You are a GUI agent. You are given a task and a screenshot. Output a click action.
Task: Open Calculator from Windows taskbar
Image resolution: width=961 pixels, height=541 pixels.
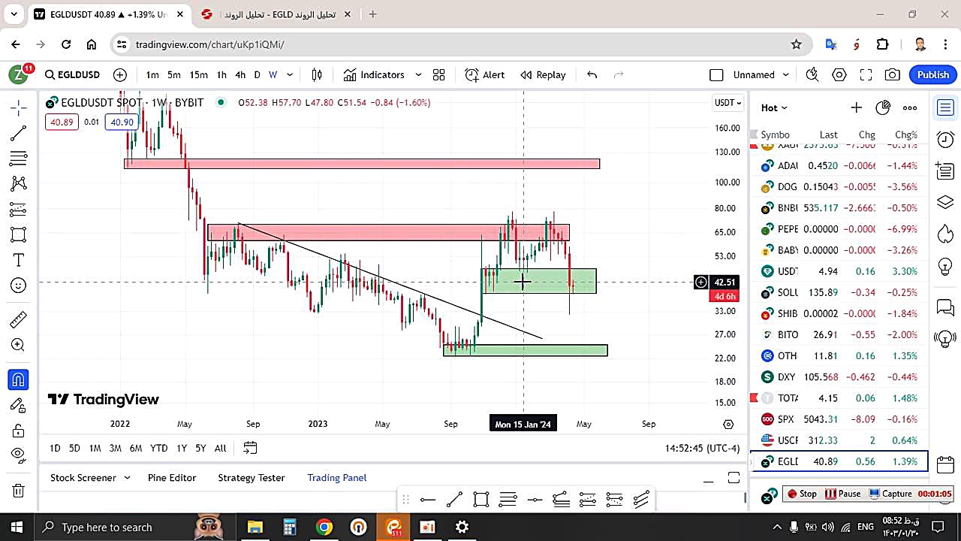click(290, 527)
